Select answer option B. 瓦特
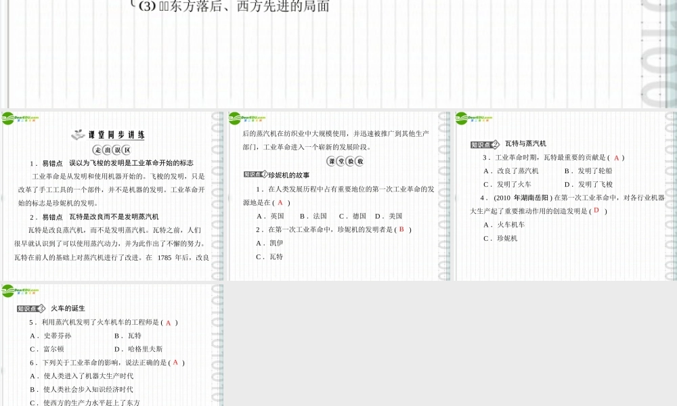This screenshot has width=677, height=406. pyautogui.click(x=128, y=335)
